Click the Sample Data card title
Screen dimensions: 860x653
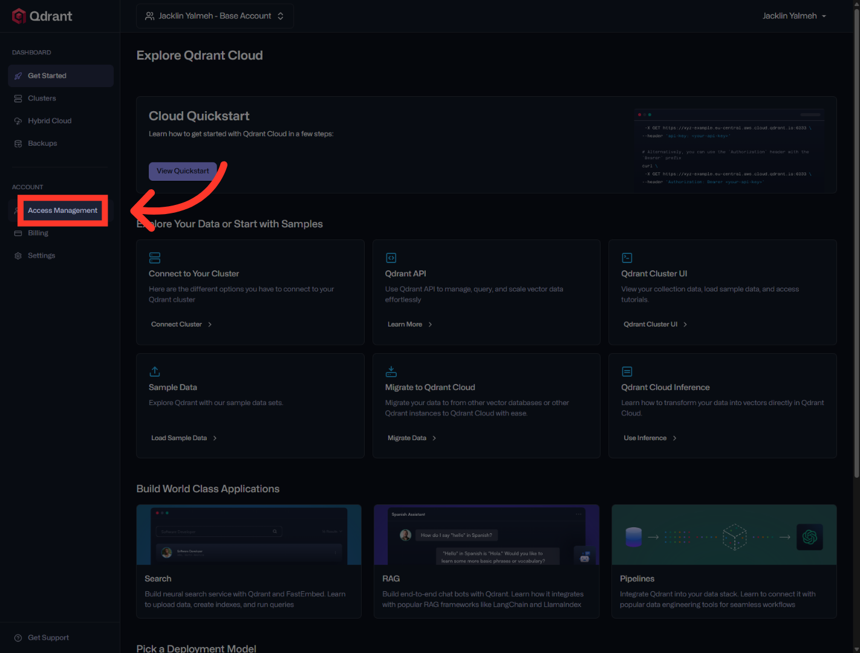tap(173, 388)
